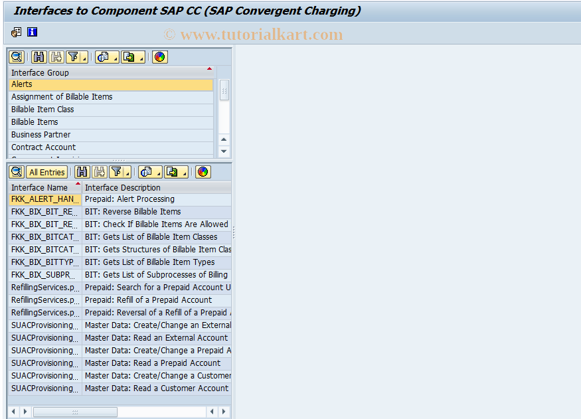This screenshot has height=419, width=581.
Task: Select Master Data: Create/Change a Customer row
Action: click(x=157, y=376)
